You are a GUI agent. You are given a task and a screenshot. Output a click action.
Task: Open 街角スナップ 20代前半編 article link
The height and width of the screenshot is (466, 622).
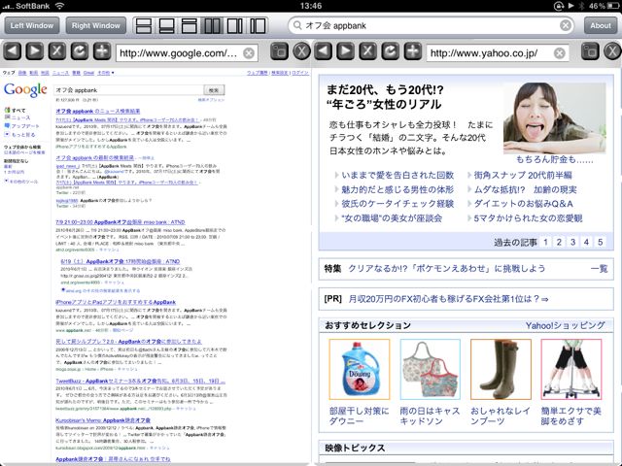pos(523,175)
